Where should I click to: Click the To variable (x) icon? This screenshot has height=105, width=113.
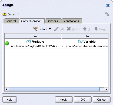(x=80, y=41)
